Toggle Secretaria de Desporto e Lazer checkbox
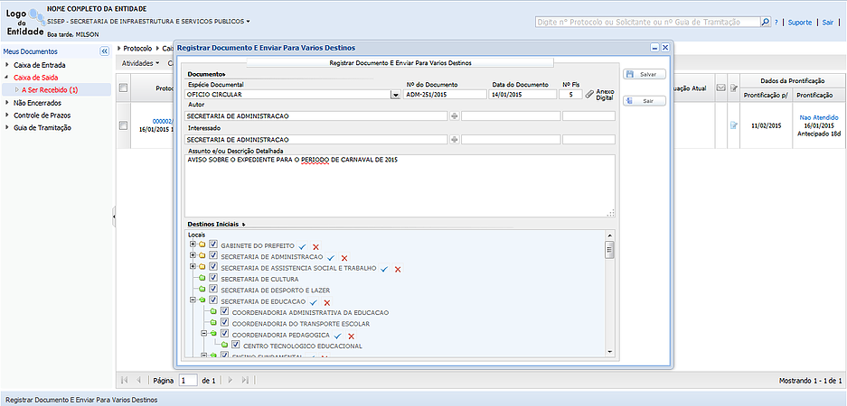This screenshot has height=406, width=847. tap(213, 290)
